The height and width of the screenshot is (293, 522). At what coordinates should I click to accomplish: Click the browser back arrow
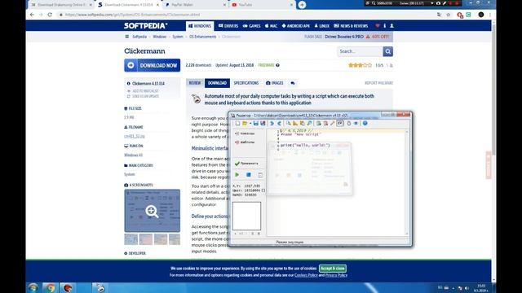pyautogui.click(x=32, y=15)
